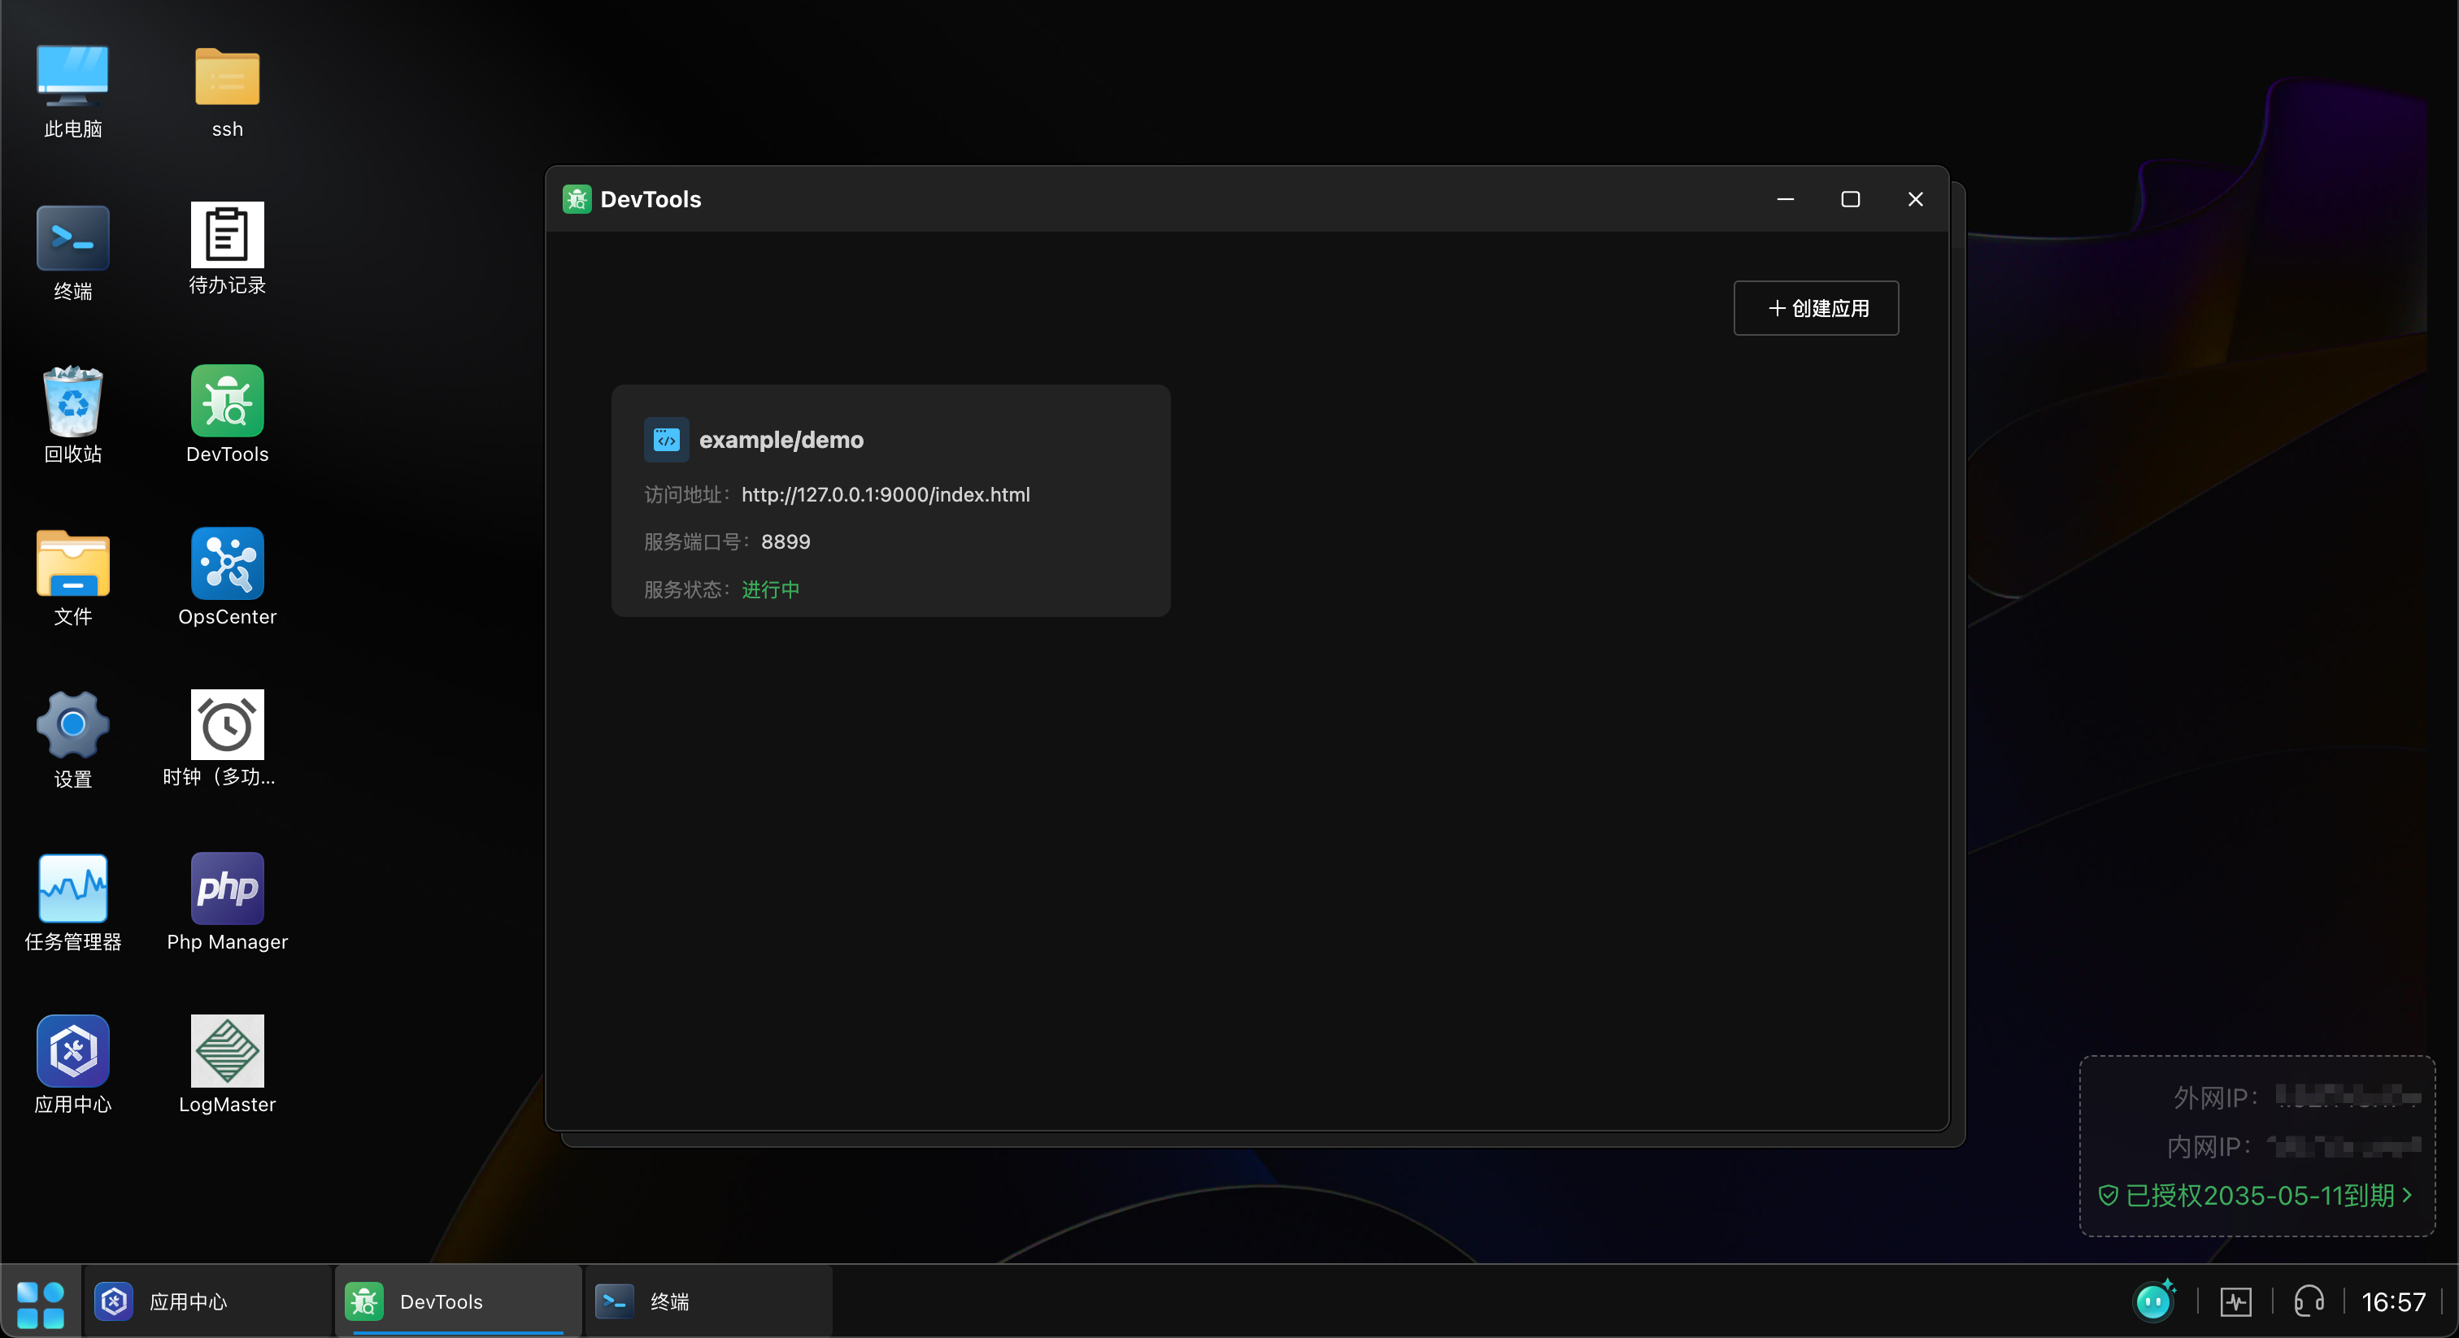2459x1338 pixels.
Task: Select the DevTools taskbar entry
Action: coord(458,1301)
